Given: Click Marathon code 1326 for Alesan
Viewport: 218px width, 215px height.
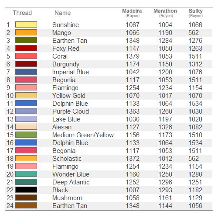Looking at the screenshot, I should pos(165,127).
